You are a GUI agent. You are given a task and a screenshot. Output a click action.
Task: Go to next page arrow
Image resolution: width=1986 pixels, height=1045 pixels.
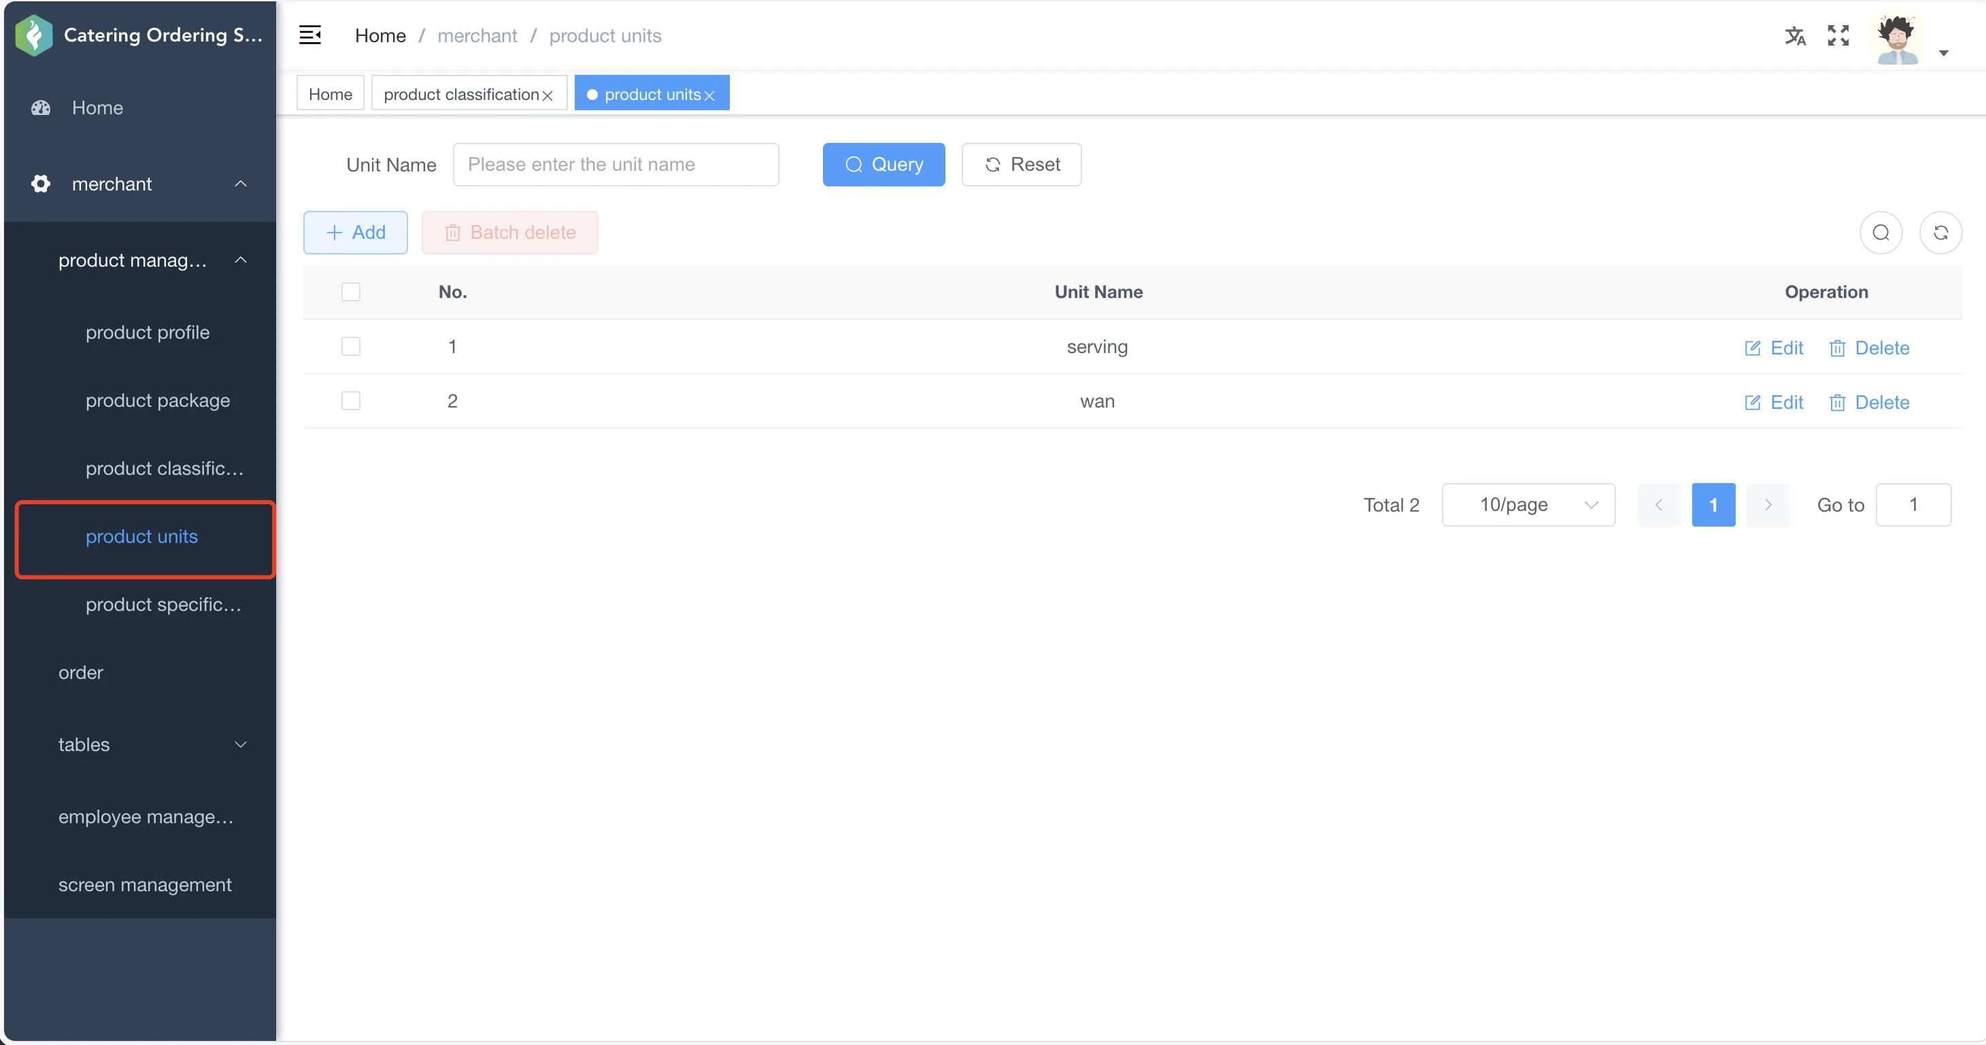point(1768,505)
